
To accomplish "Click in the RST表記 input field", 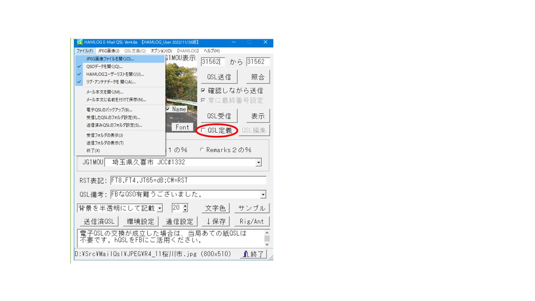I will coord(188,181).
